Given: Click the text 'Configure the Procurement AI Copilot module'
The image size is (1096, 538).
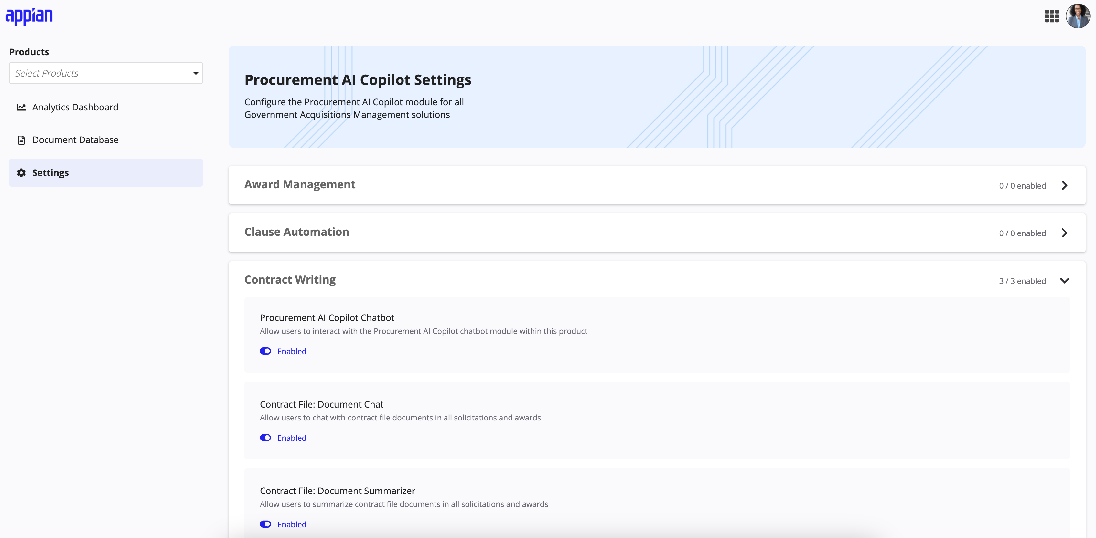Looking at the screenshot, I should pos(354,109).
